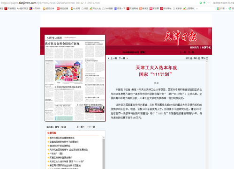Click the 缩小 zoom-out icon
This screenshot has height=169, width=234.
[x=199, y=59]
